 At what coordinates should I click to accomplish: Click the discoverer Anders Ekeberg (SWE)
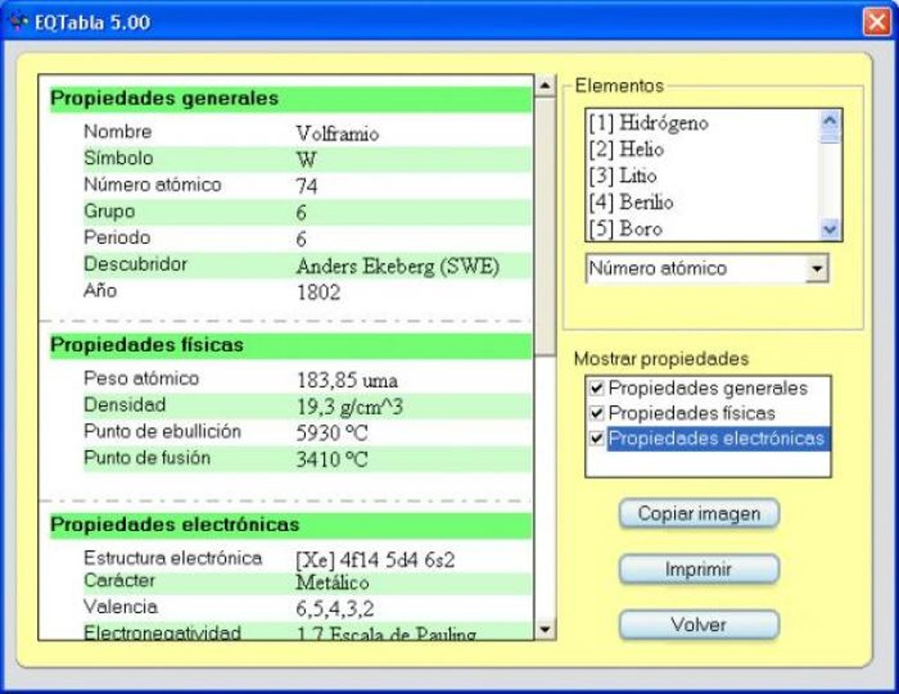click(397, 267)
